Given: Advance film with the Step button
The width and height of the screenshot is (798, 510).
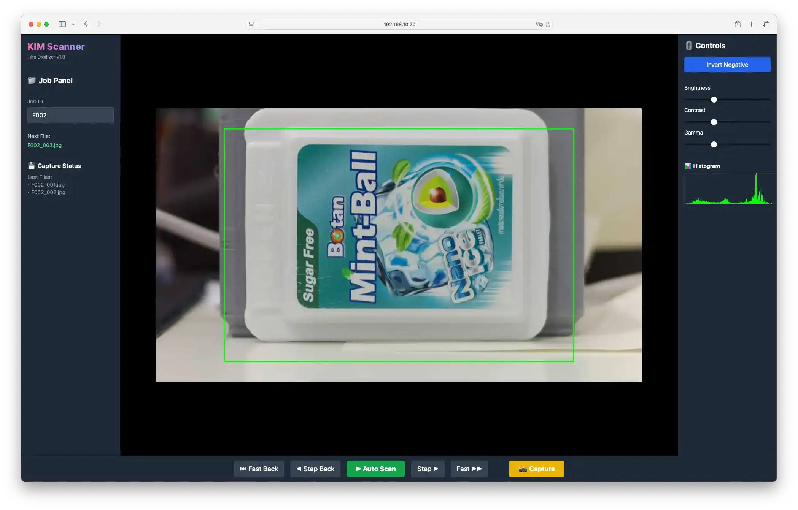Looking at the screenshot, I should (x=428, y=469).
